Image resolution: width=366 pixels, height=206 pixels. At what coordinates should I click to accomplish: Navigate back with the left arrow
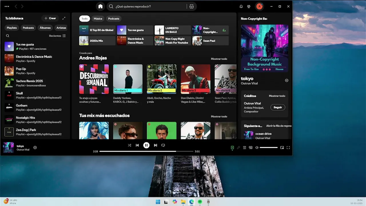[16, 6]
